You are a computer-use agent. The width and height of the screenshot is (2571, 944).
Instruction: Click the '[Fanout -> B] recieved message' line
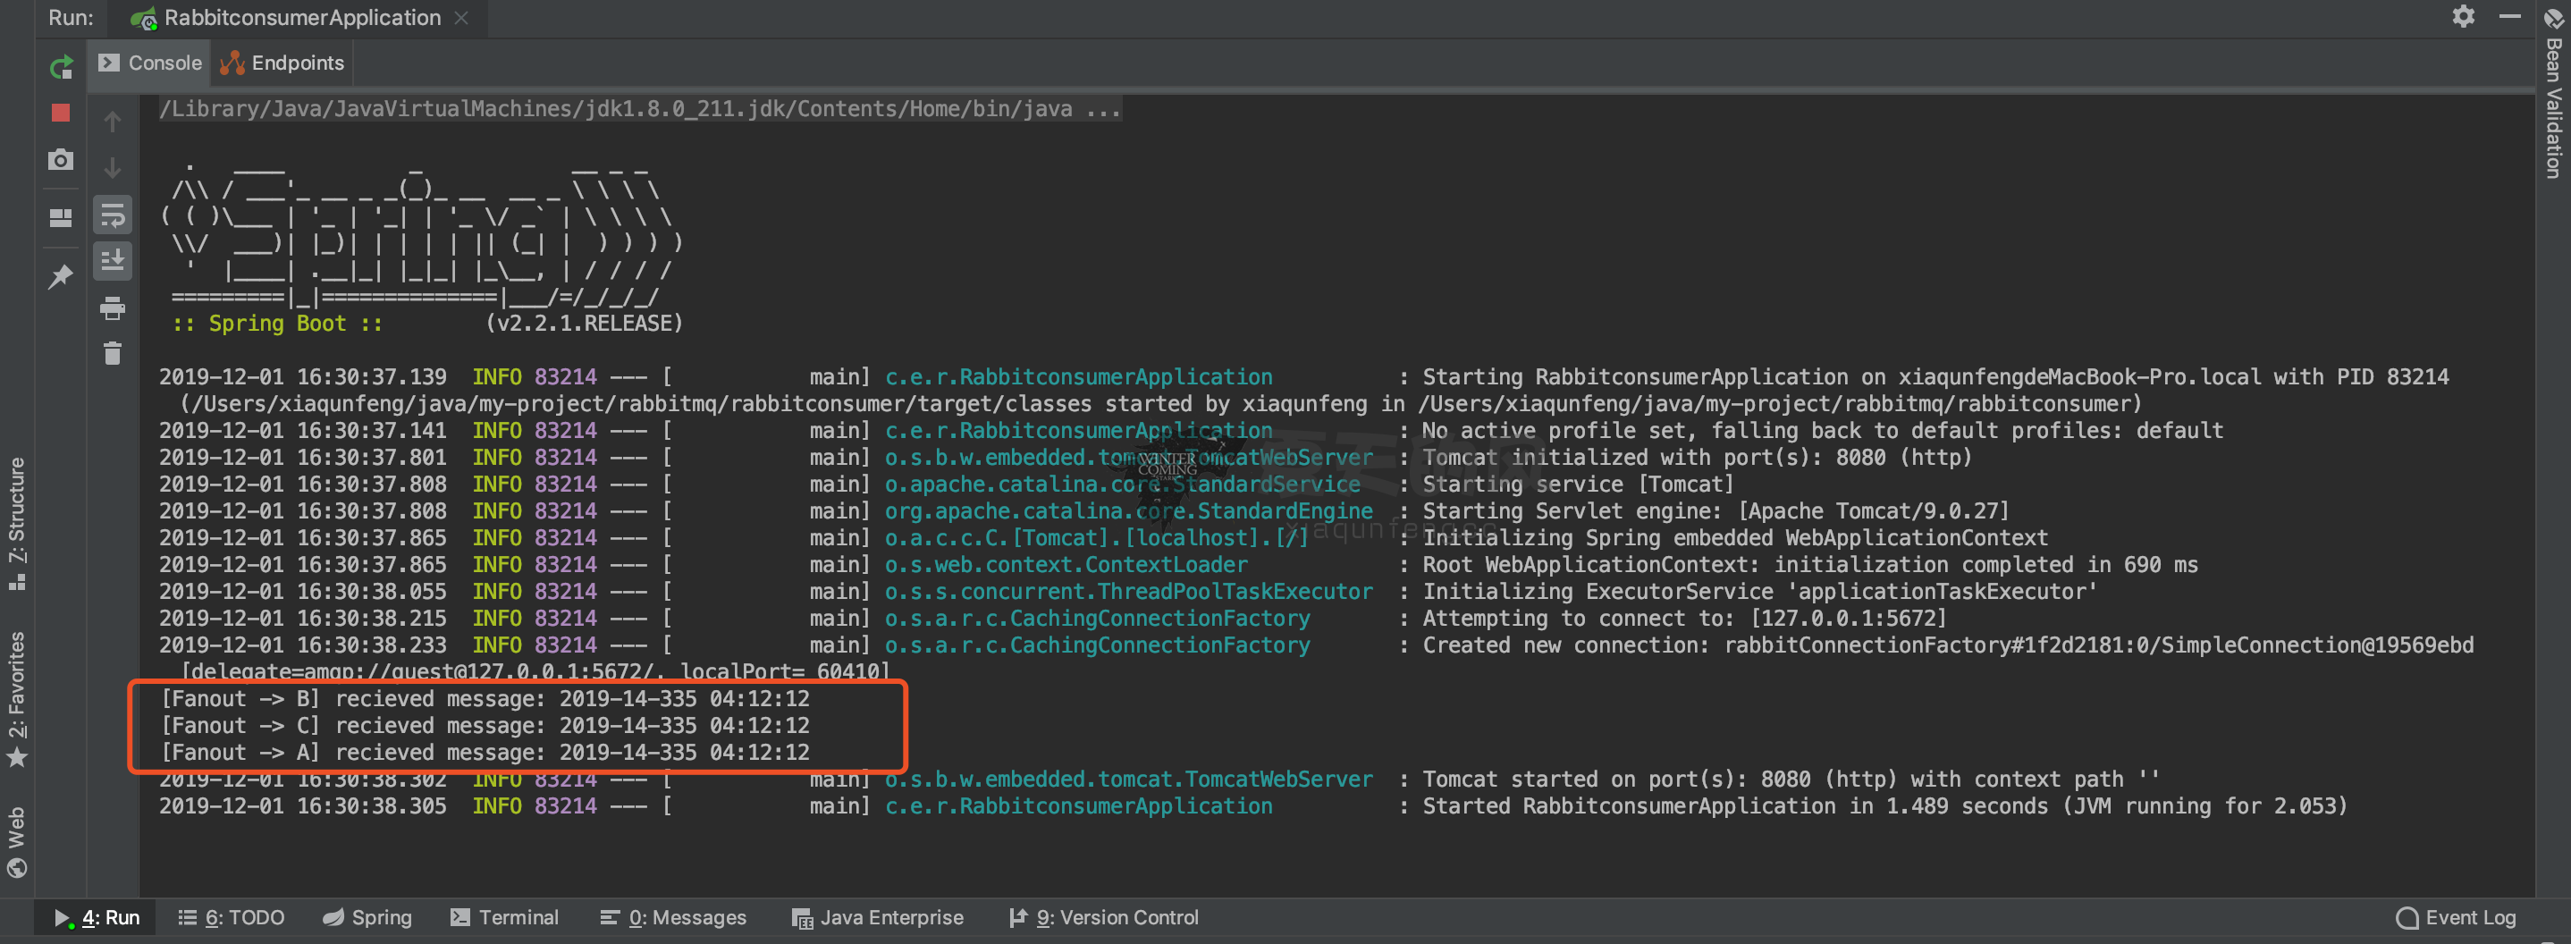pos(485,698)
